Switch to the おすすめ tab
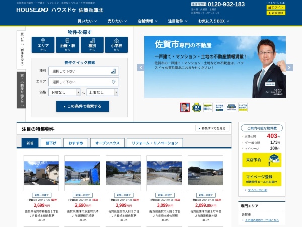 75,143
